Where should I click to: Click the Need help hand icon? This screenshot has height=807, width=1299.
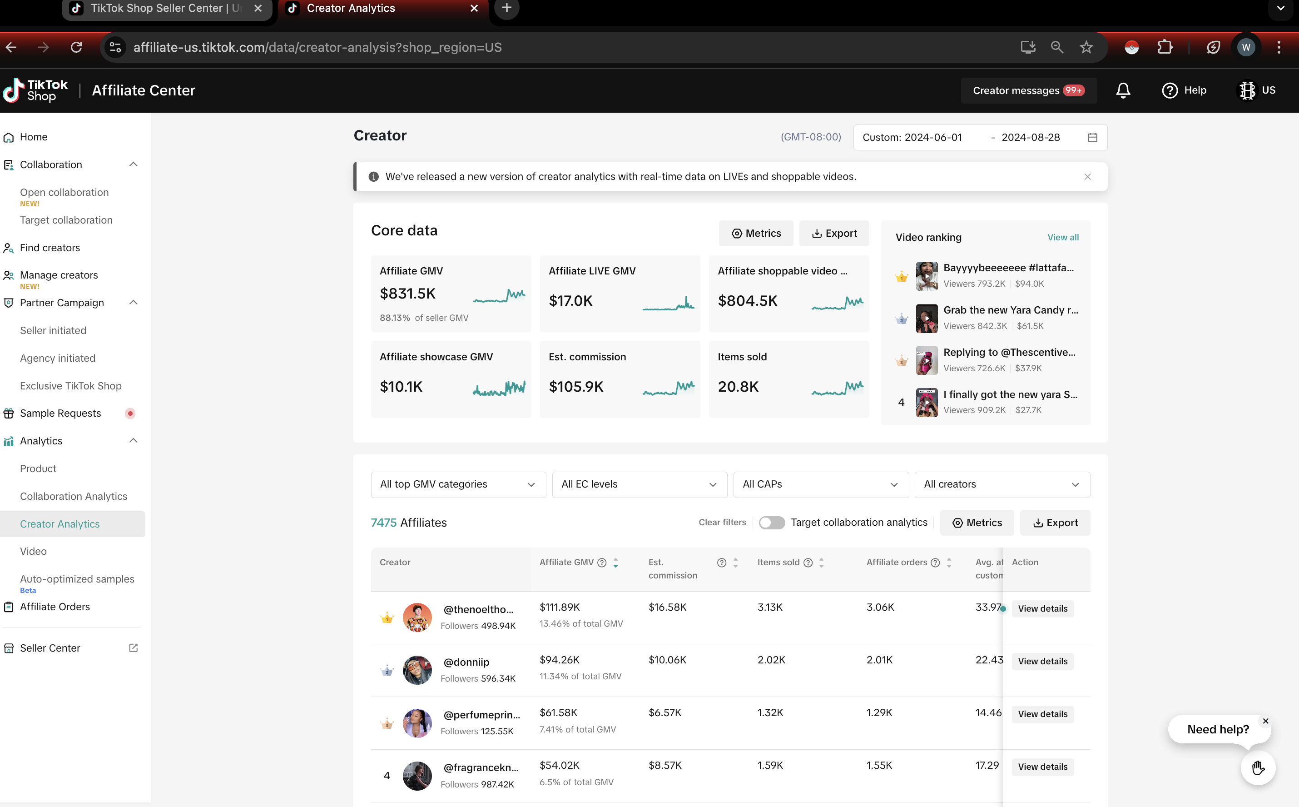coord(1258,768)
